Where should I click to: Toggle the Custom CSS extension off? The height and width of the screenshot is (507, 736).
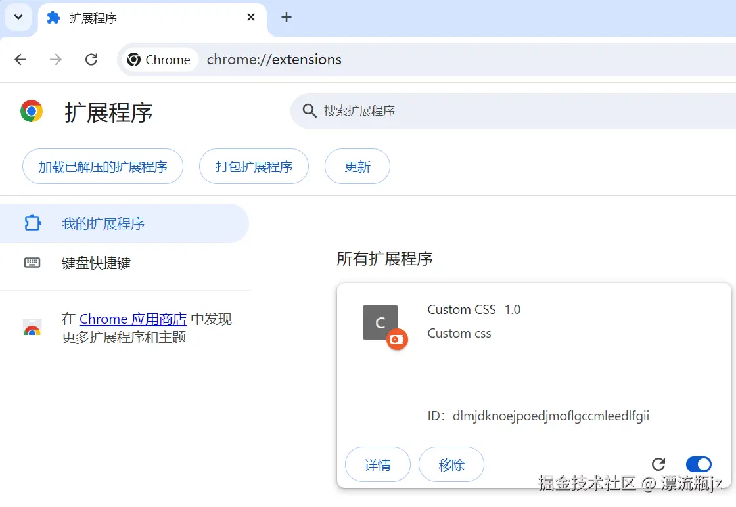pos(699,464)
